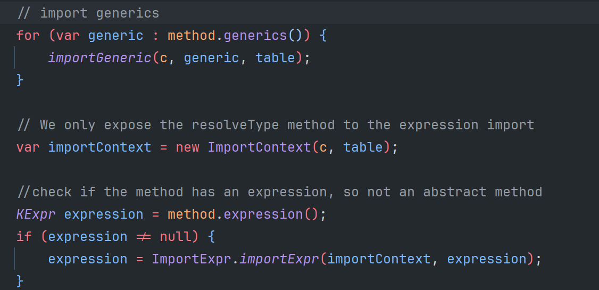Click the "table" argument in importGeneric

[275, 58]
